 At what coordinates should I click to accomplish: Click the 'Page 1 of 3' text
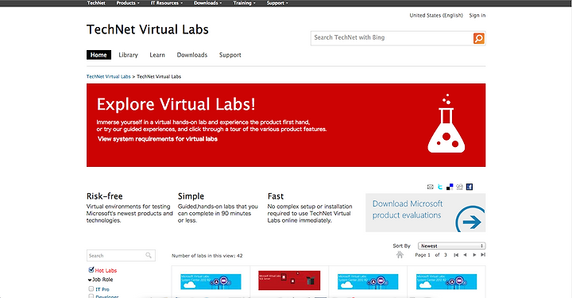(x=431, y=255)
